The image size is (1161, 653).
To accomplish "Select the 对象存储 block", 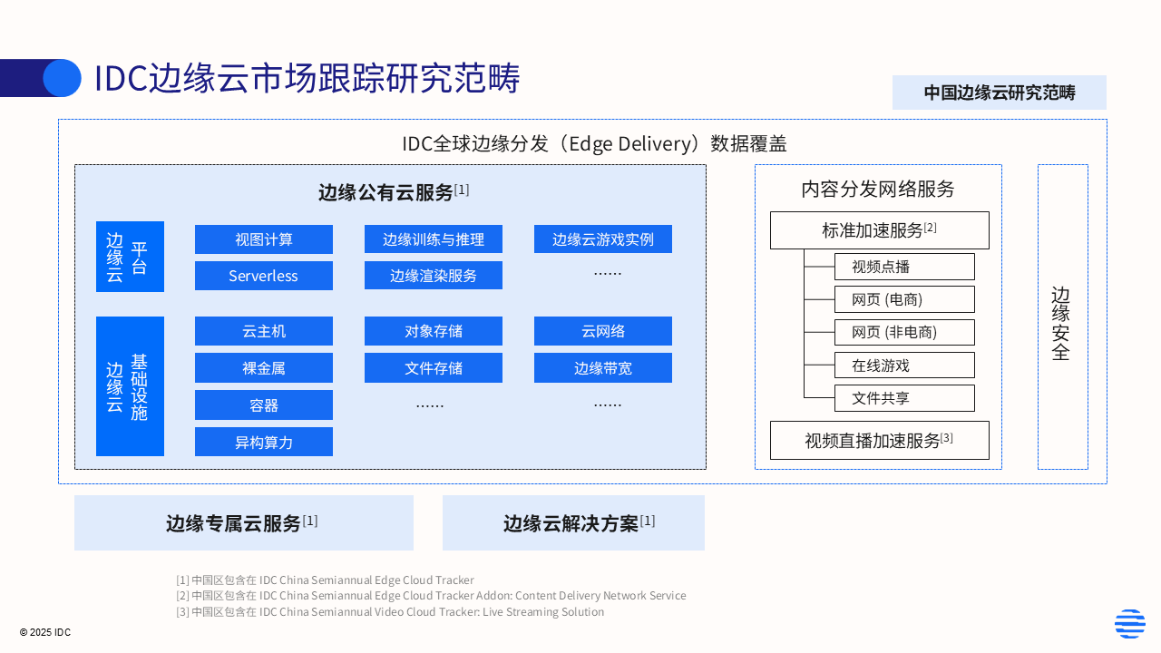I will pos(434,331).
